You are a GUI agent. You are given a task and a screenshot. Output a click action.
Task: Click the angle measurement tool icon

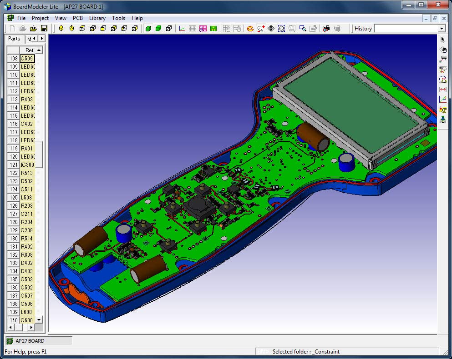[442, 99]
